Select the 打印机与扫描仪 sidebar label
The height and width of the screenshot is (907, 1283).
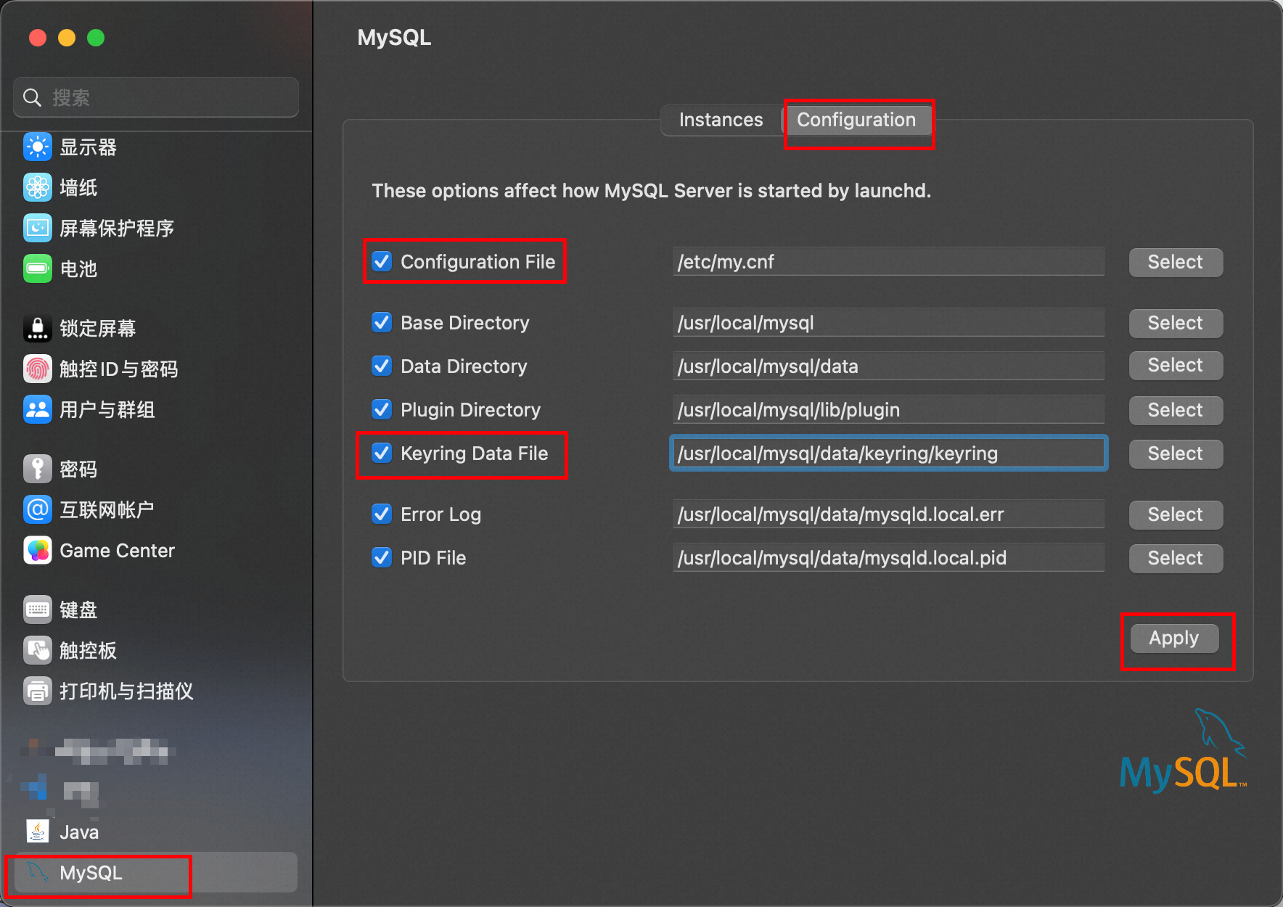coord(126,691)
